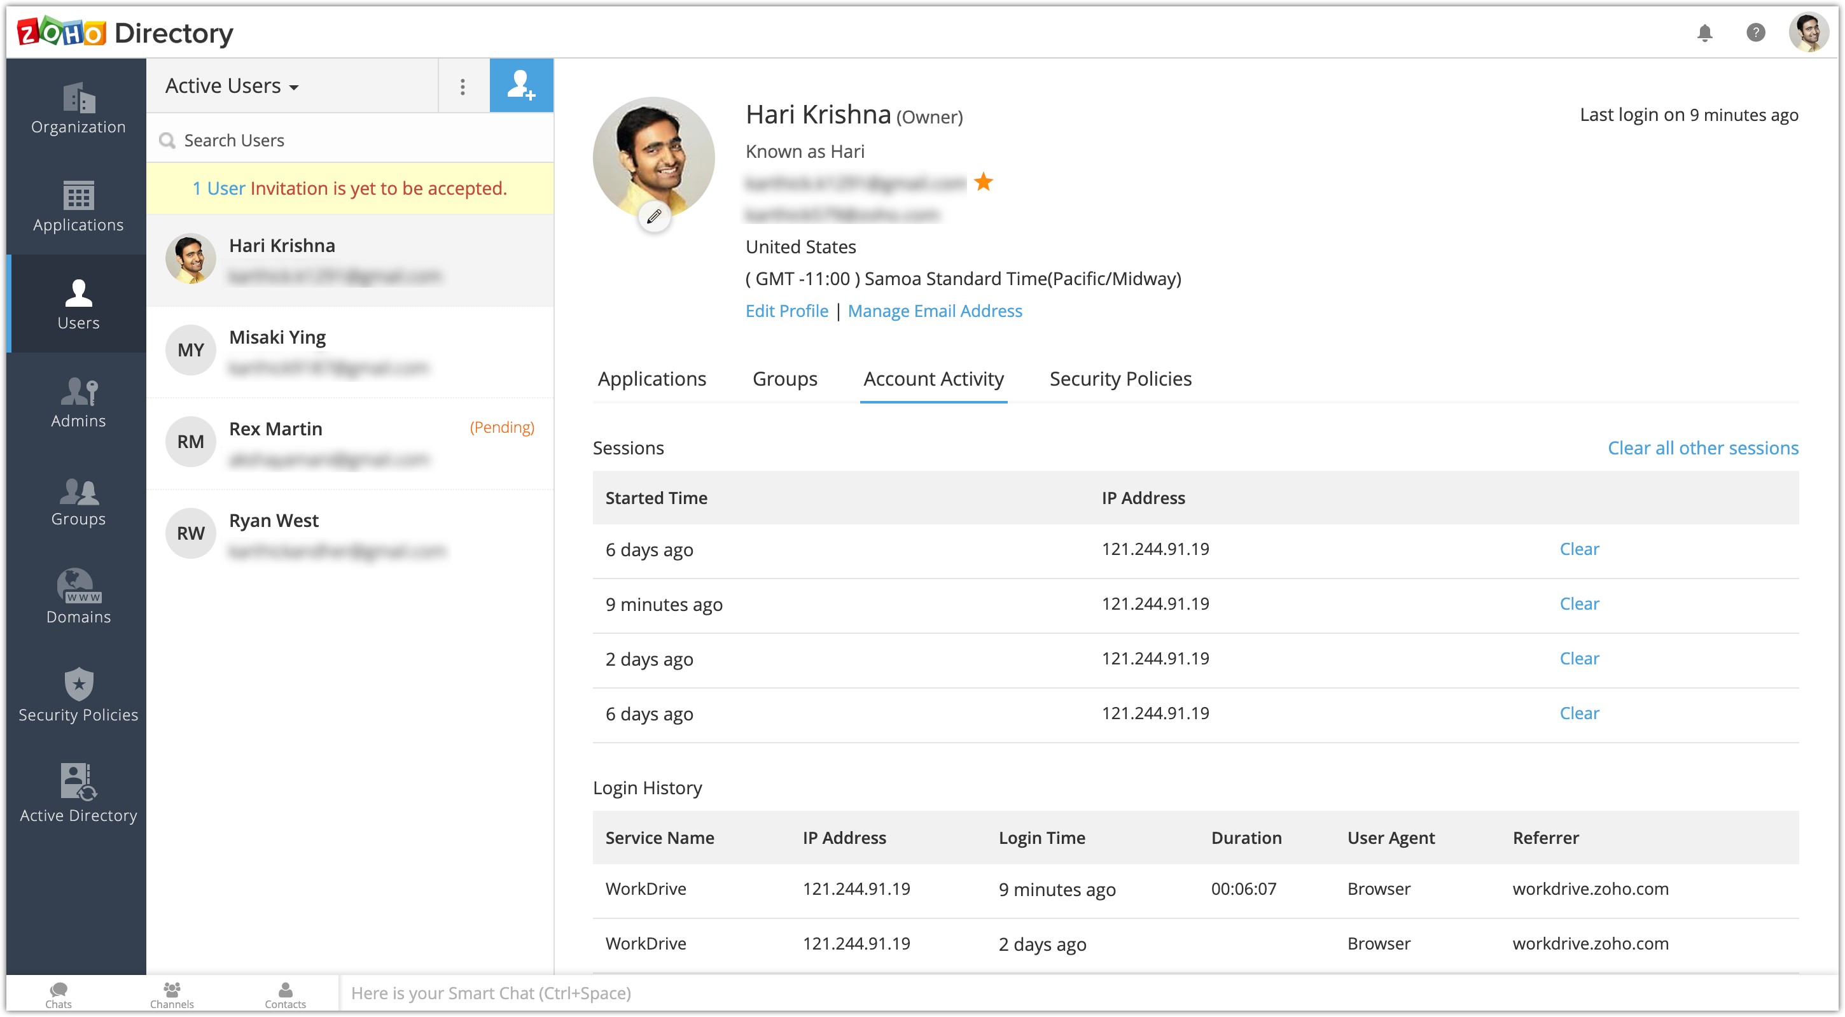Click the Active Directory sidebar icon
The width and height of the screenshot is (1845, 1017).
[x=78, y=793]
